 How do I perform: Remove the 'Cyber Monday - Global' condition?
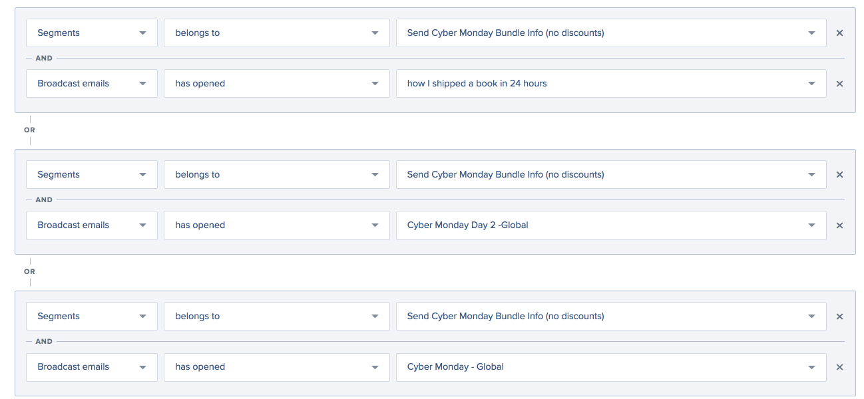coord(839,366)
